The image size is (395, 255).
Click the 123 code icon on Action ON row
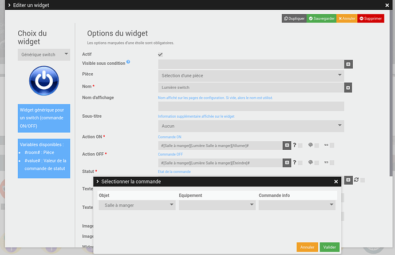326,145
